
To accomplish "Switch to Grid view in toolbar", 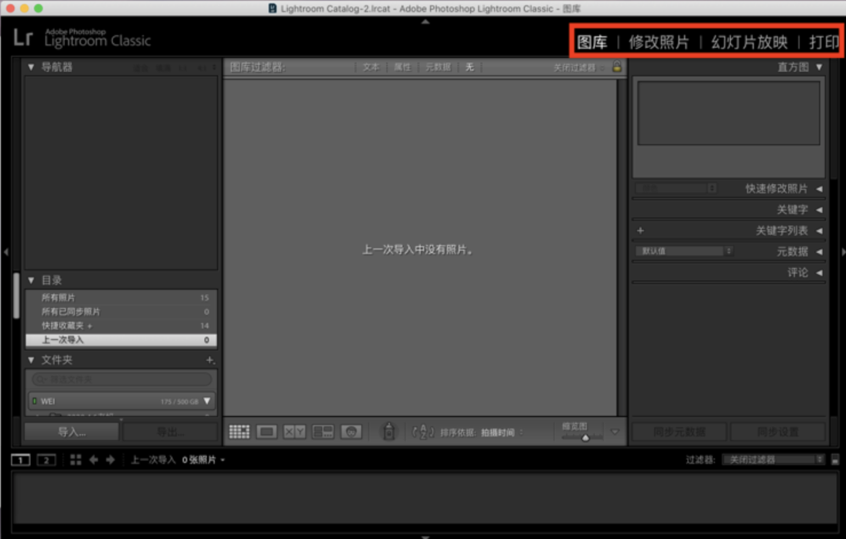I will (x=239, y=432).
